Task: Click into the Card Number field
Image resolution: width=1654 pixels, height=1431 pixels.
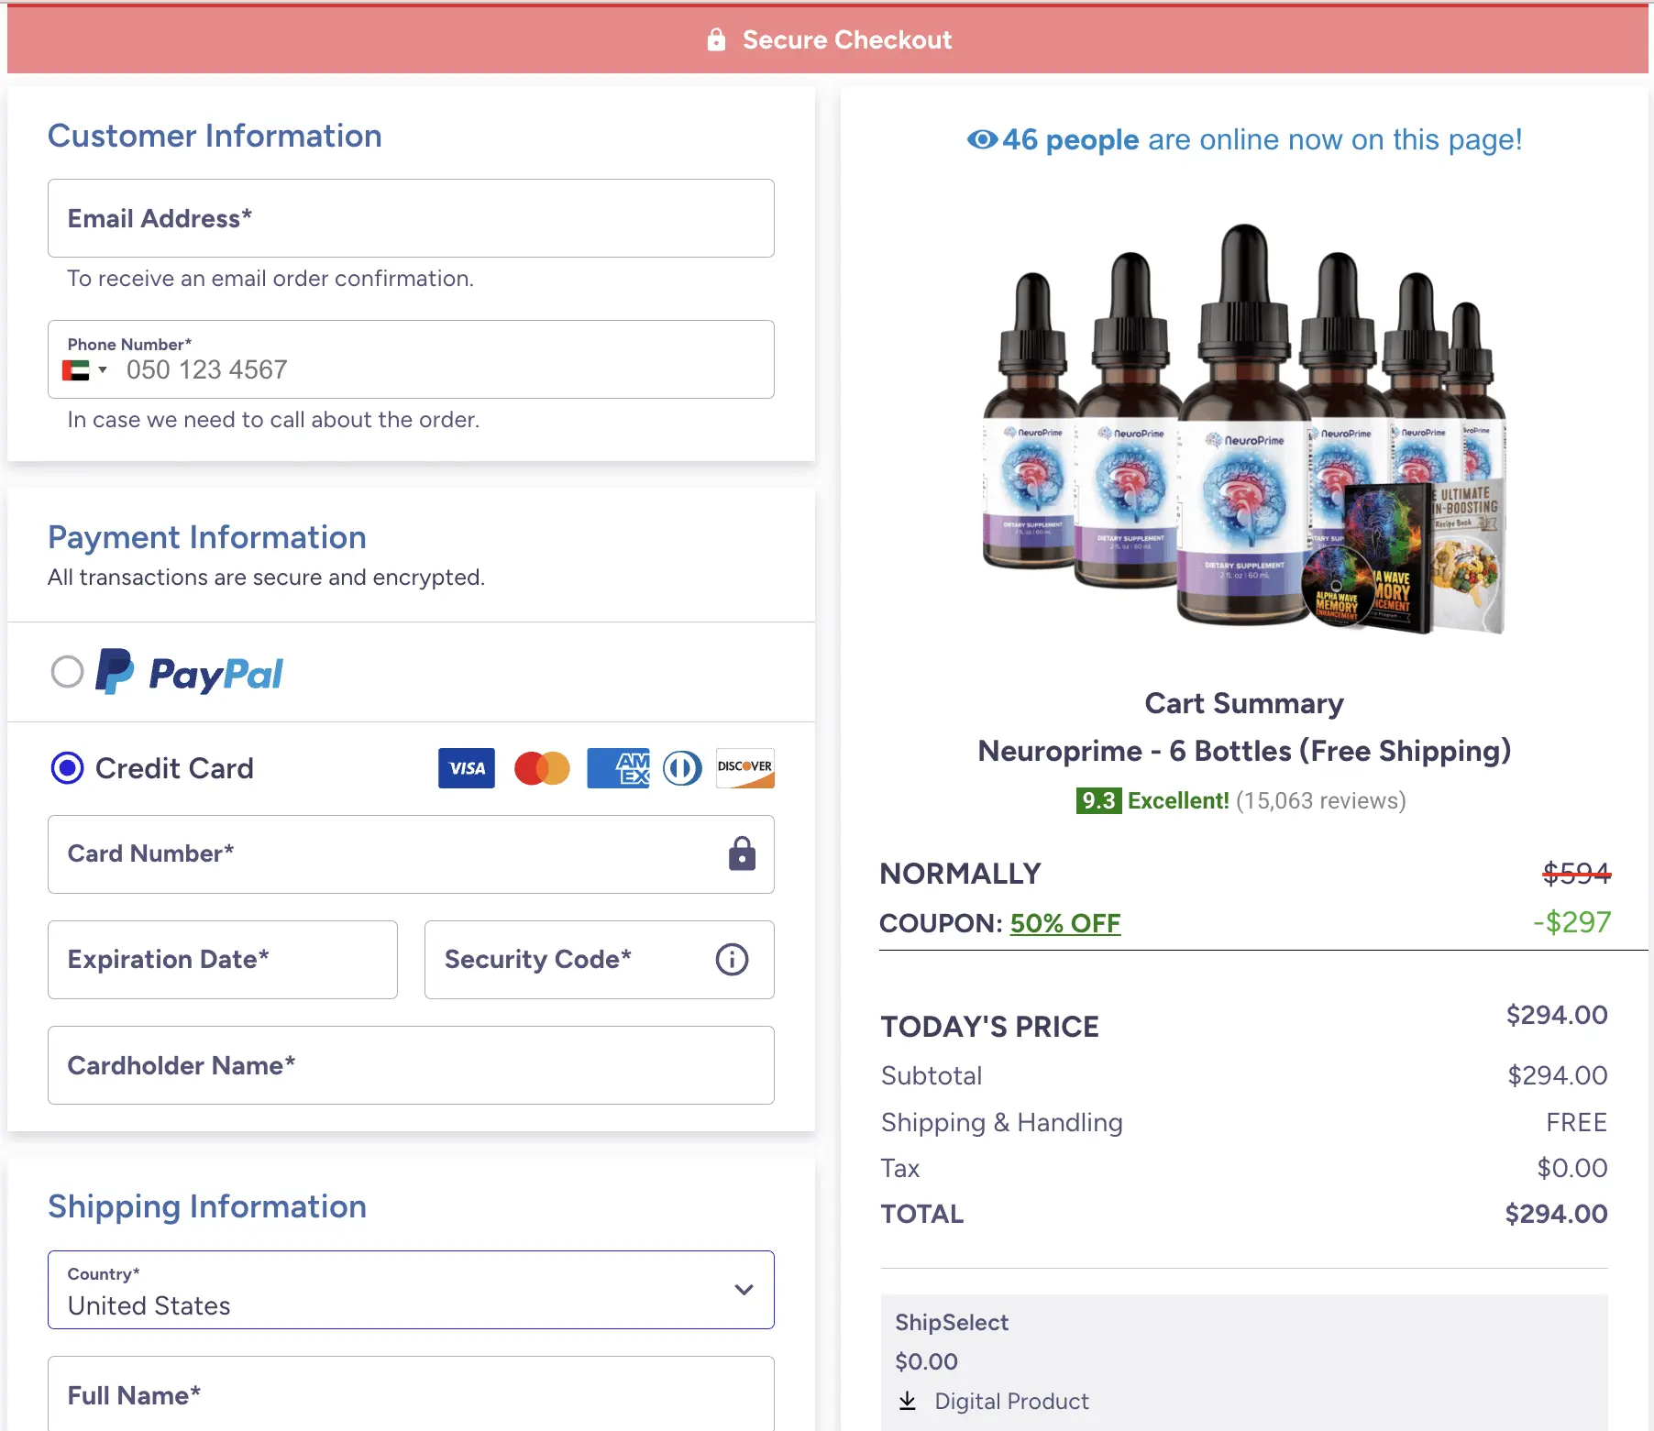Action: pos(411,854)
